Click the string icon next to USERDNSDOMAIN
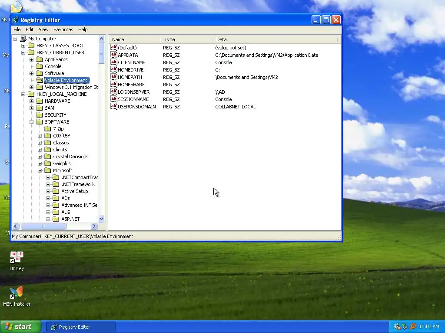 pyautogui.click(x=114, y=106)
